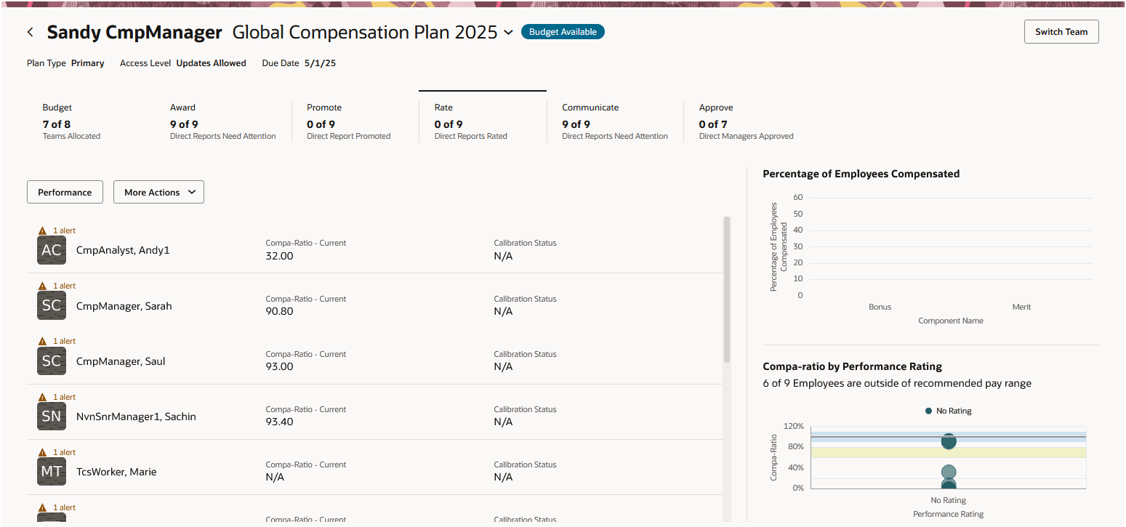Viewport: 1126px width, 527px height.
Task: Switch to the Budget tab
Action: click(71, 121)
